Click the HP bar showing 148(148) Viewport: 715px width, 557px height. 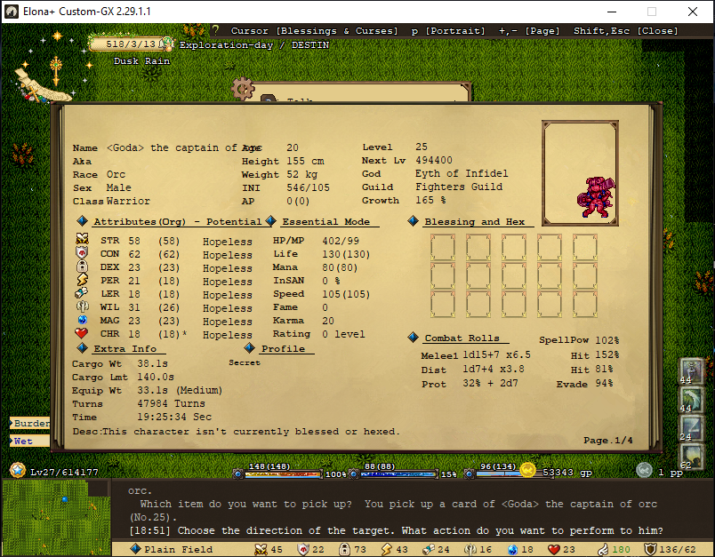coord(283,474)
